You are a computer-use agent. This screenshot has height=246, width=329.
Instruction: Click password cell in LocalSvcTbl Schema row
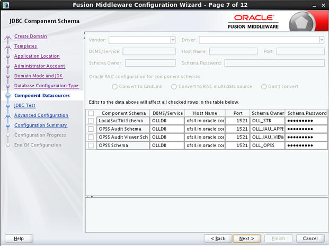click(x=306, y=121)
